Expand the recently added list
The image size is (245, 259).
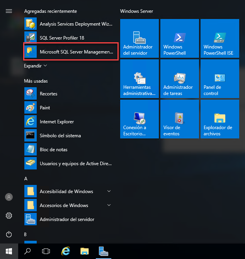point(36,66)
